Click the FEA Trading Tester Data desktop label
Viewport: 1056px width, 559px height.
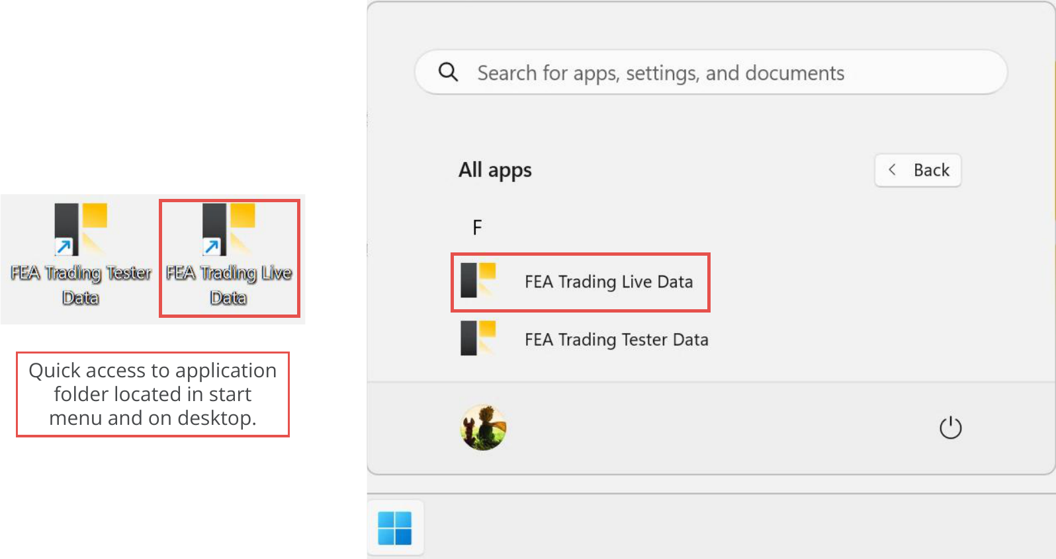pyautogui.click(x=81, y=285)
